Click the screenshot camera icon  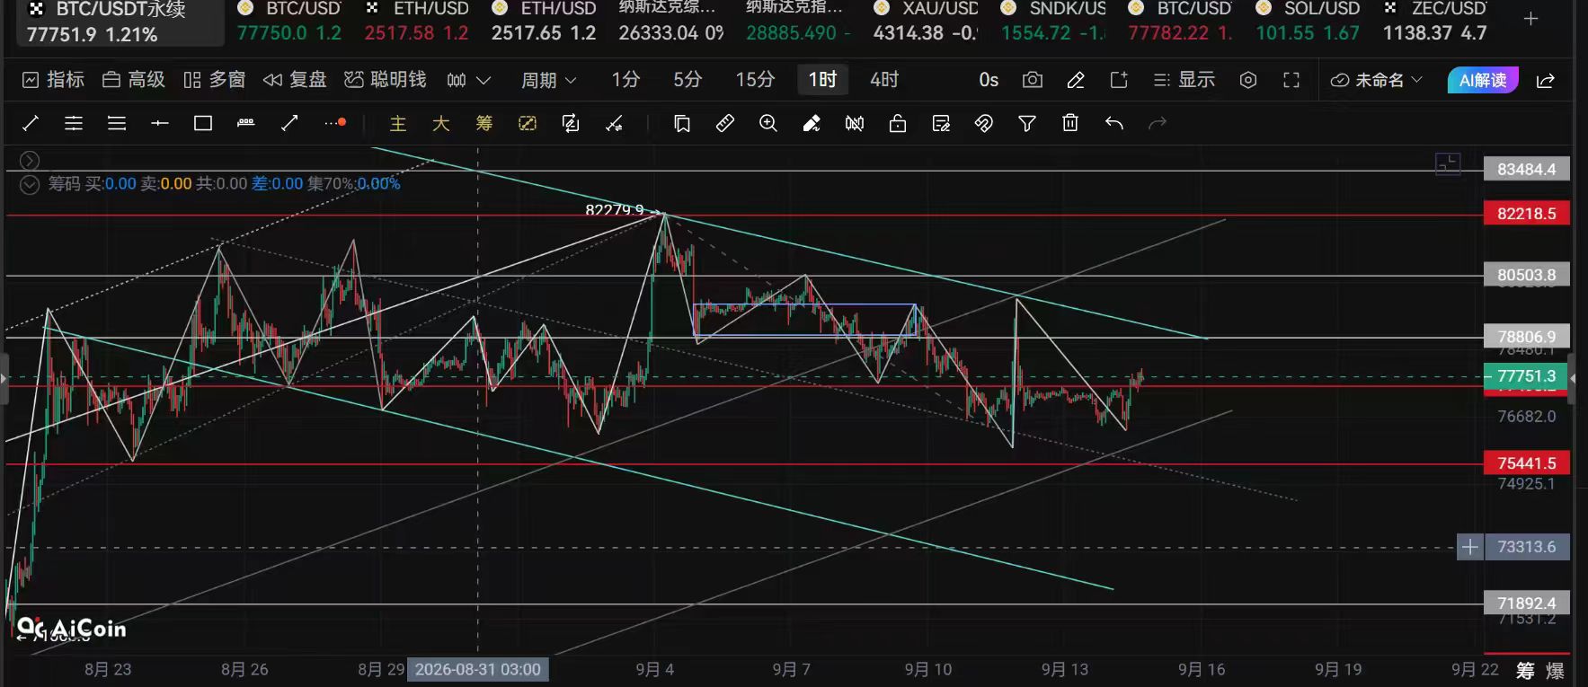[x=1033, y=80]
